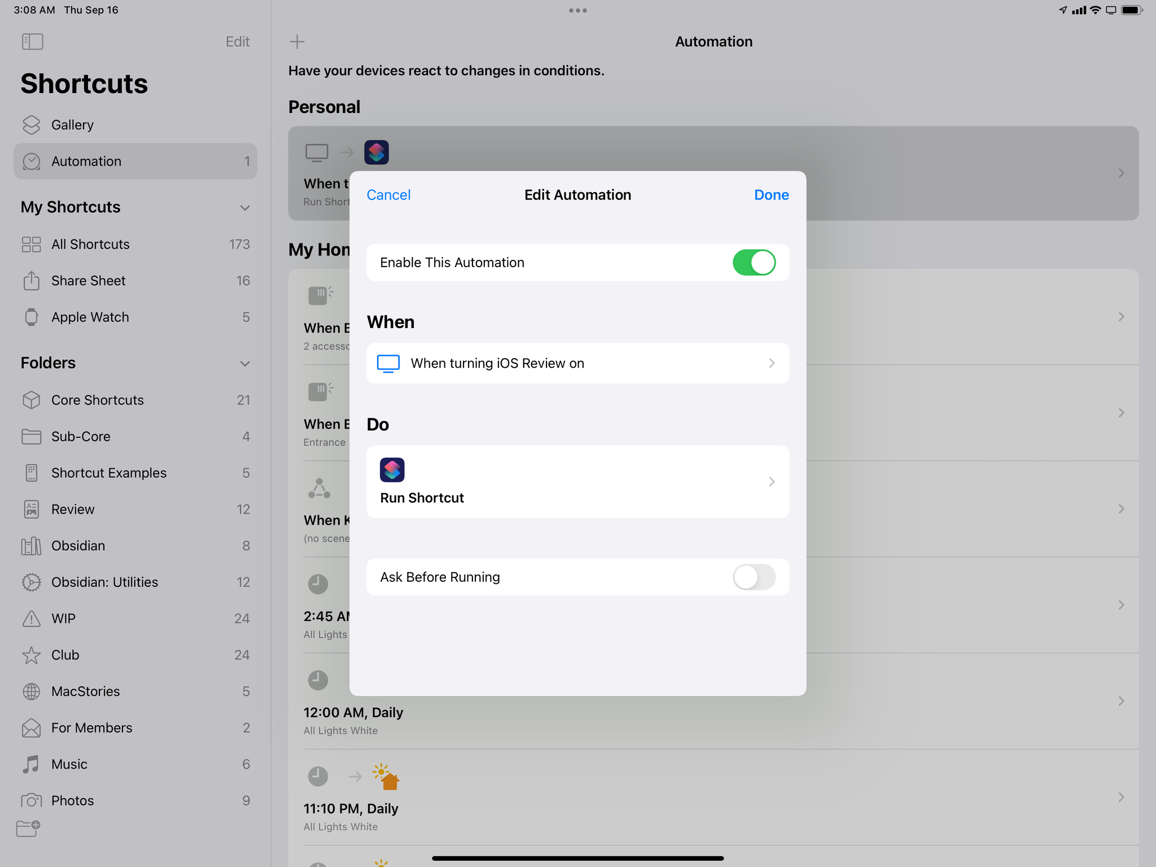This screenshot has height=867, width=1156.
Task: Collapse the My Shortcuts section
Action: (x=245, y=208)
